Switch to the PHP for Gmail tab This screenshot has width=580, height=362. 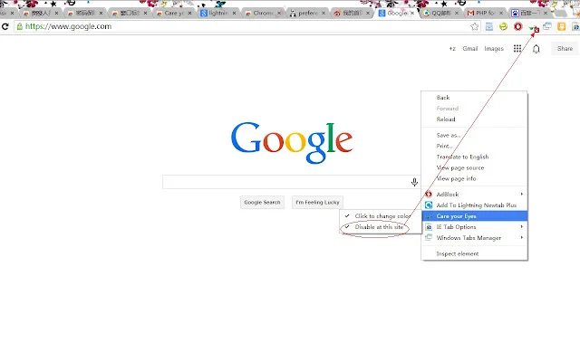485,13
